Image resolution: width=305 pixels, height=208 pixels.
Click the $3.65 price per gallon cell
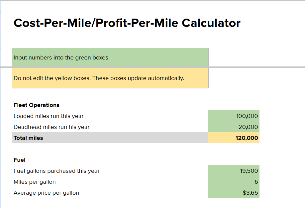click(234, 193)
